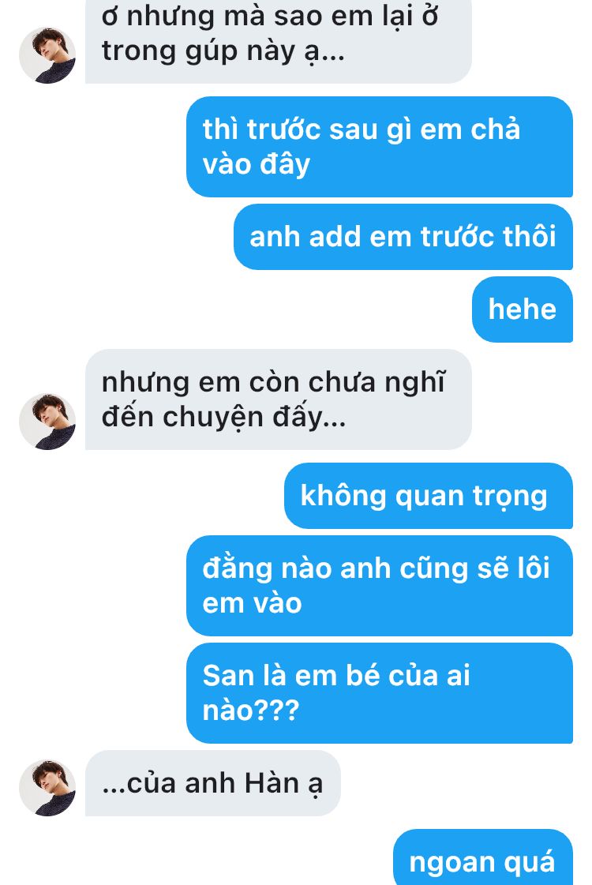592x885 pixels.
Task: Tap the word 'hehe' in the chat
Action: [522, 309]
